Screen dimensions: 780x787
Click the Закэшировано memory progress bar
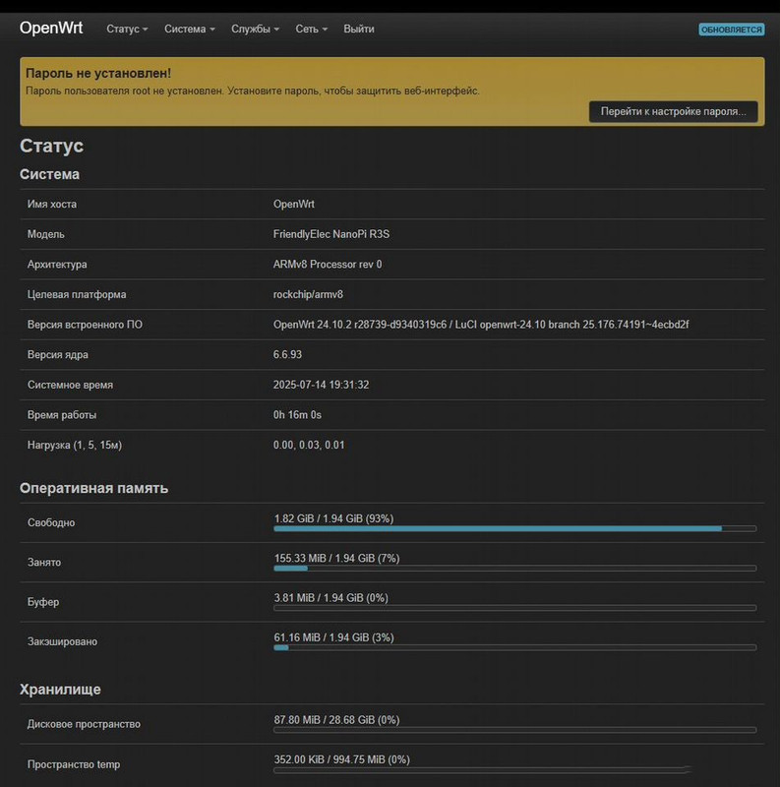pyautogui.click(x=515, y=647)
